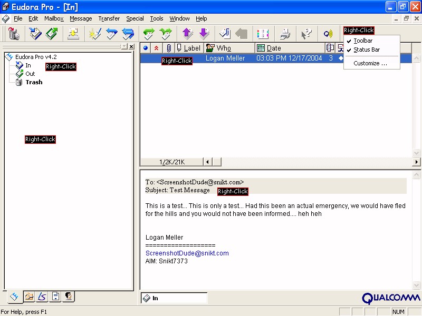Click the message list scroll up arrow
The width and height of the screenshot is (422, 316).
[x=416, y=58]
